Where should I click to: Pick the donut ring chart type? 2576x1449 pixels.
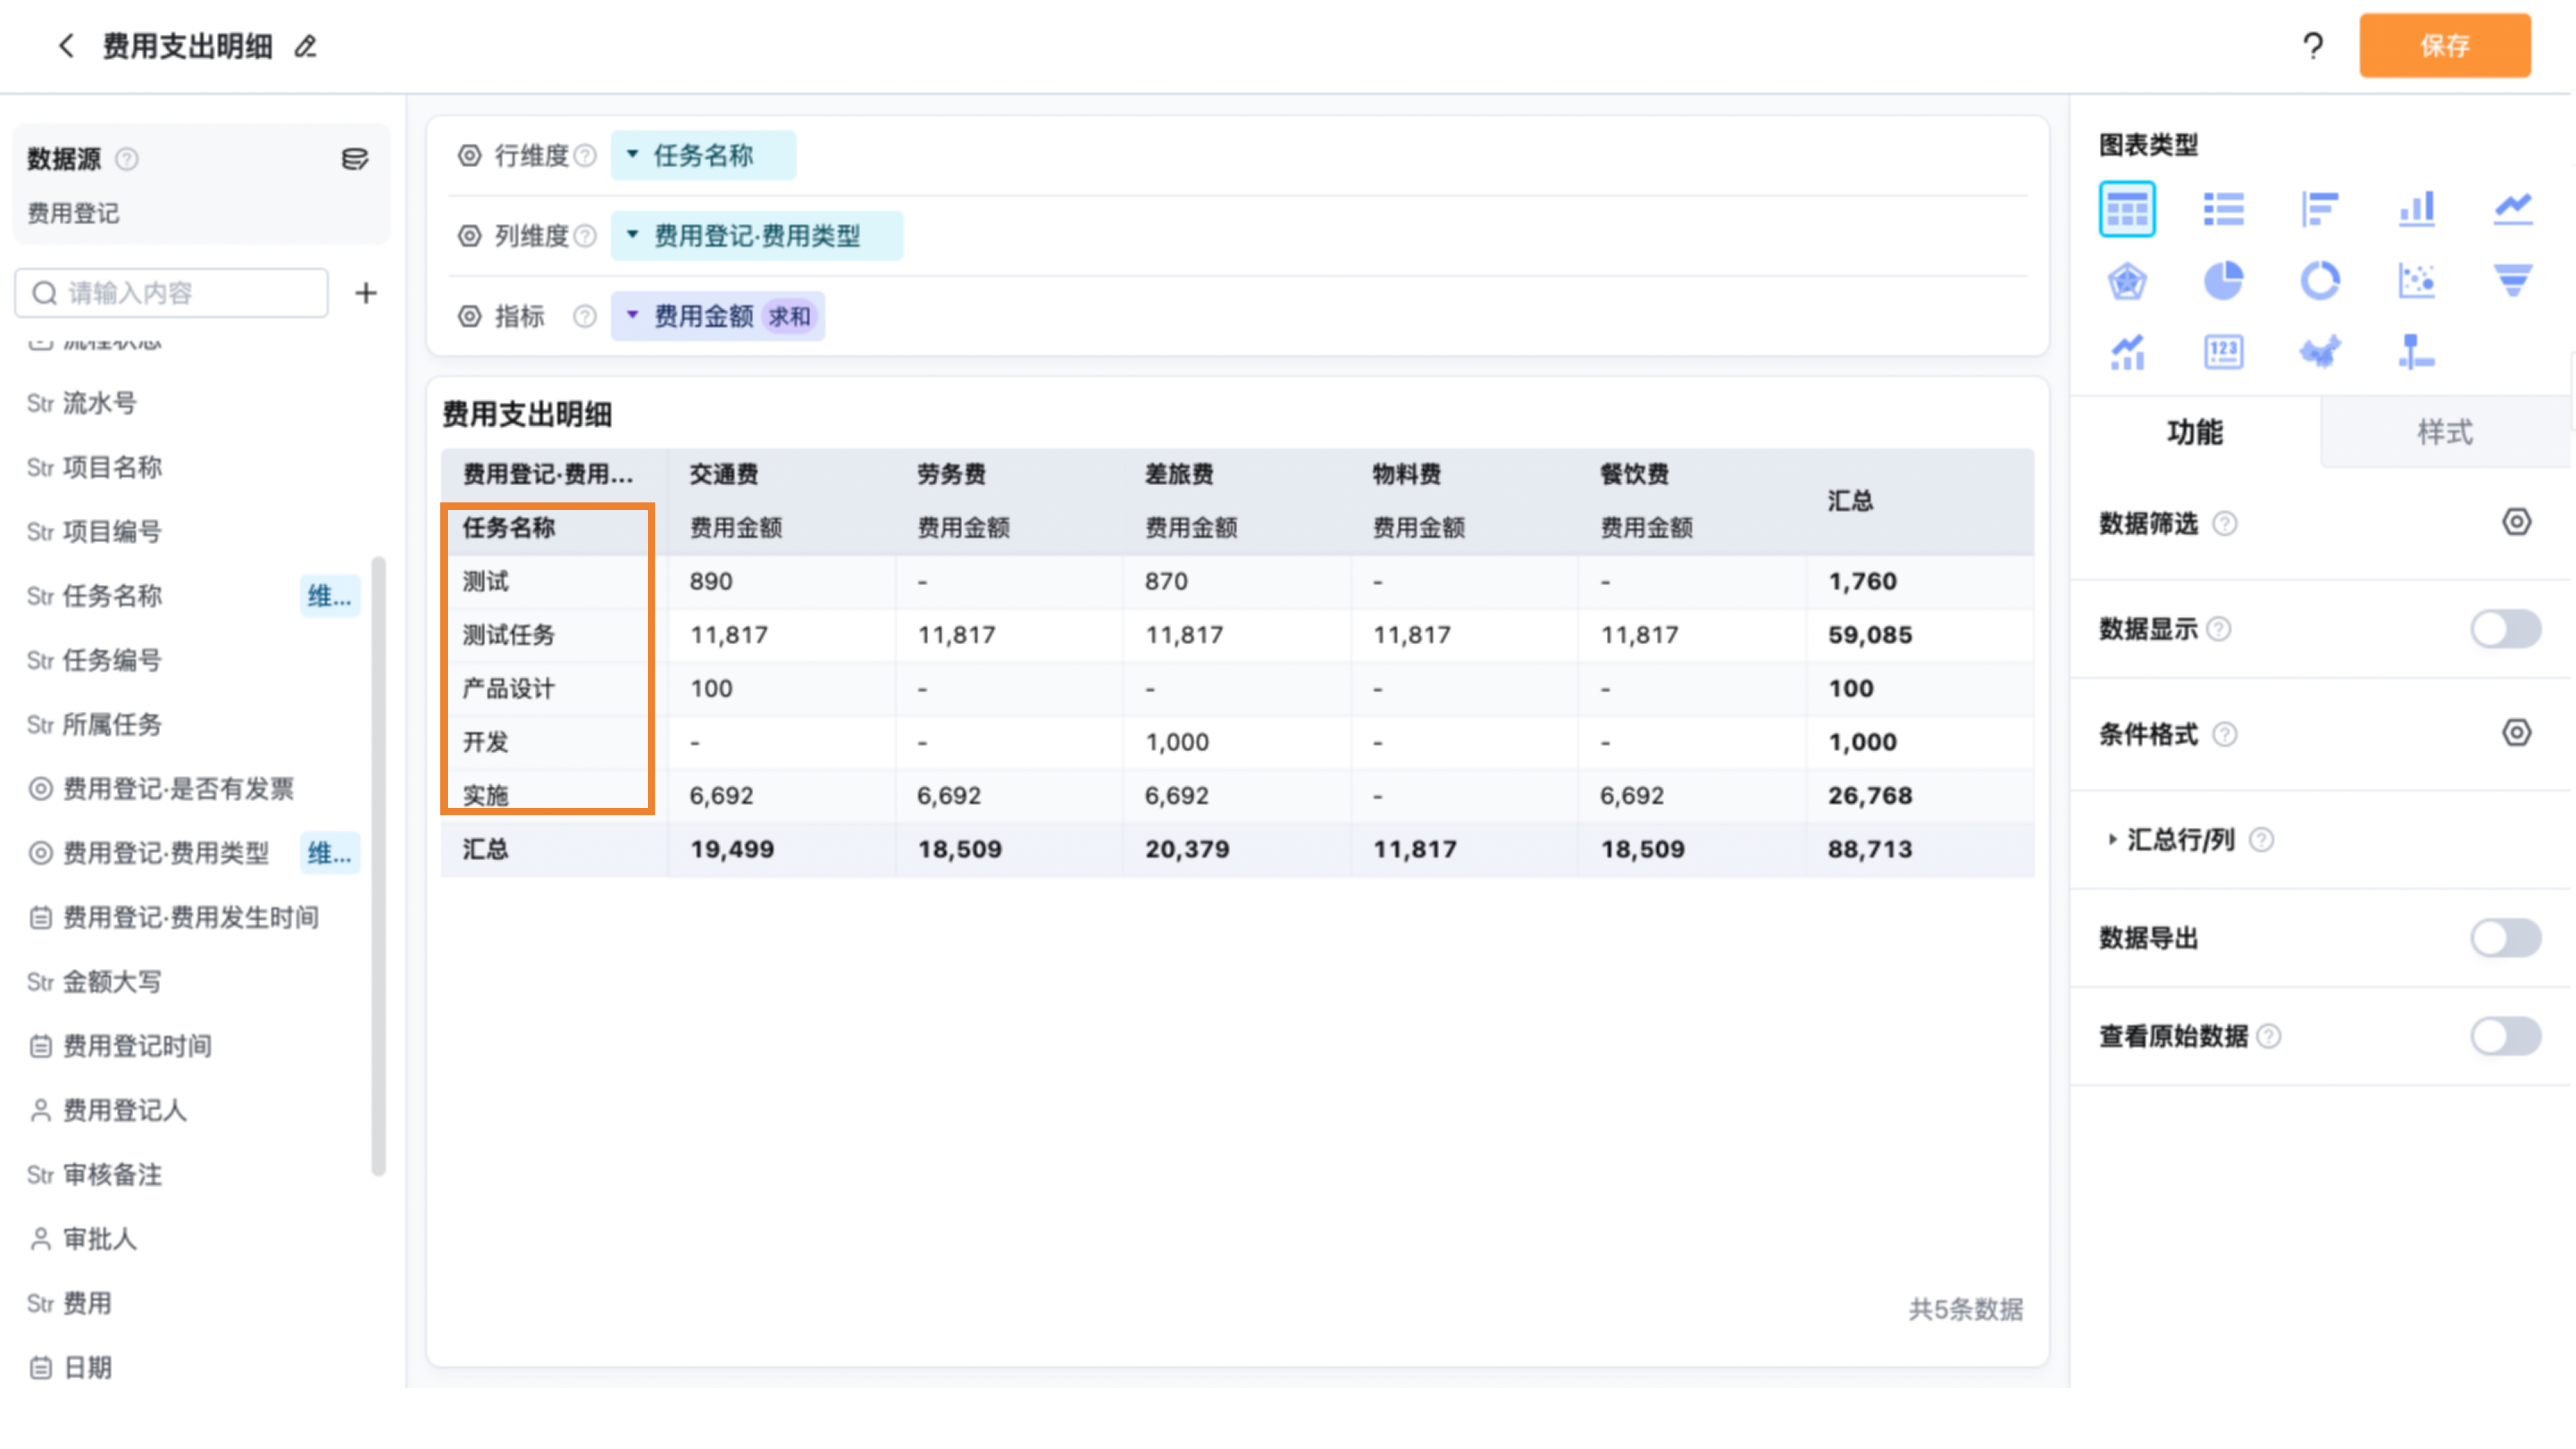click(x=2320, y=281)
